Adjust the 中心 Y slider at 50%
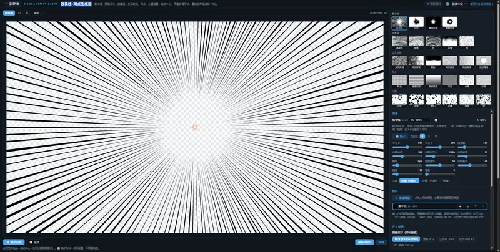This screenshot has height=252, width=500. tap(440, 147)
